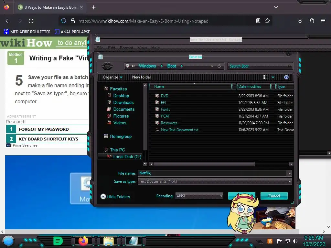The image size is (331, 248).
Task: Open Notepad View menu
Action: [142, 48]
